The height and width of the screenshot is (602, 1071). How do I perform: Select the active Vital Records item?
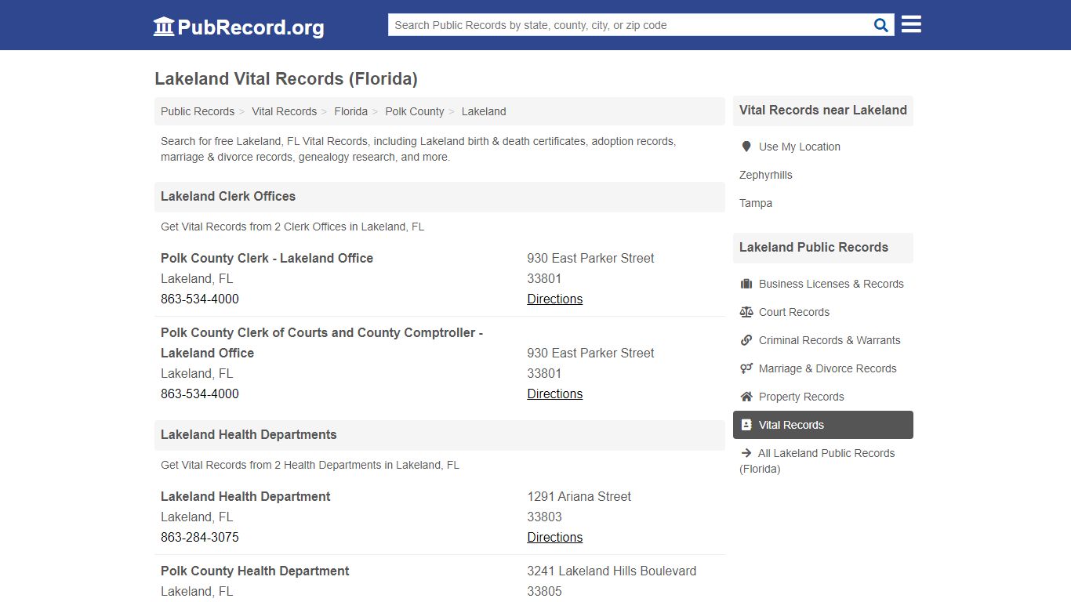pos(823,425)
